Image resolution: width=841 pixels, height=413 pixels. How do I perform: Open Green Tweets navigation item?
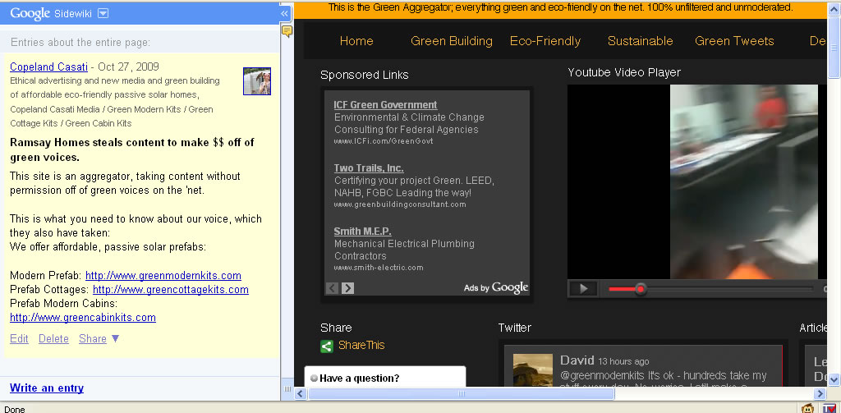point(735,41)
